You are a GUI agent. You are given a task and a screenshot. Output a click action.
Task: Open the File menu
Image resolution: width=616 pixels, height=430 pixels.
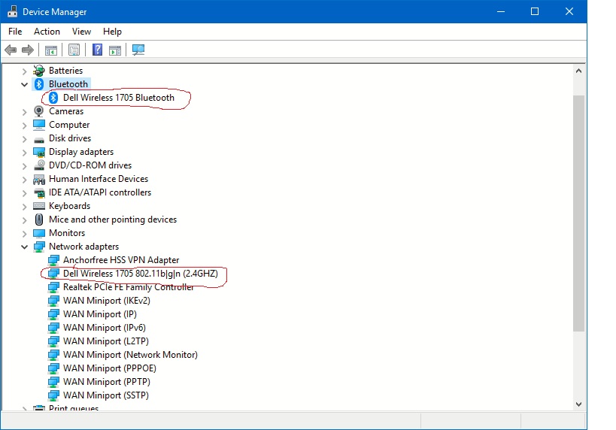pos(15,32)
